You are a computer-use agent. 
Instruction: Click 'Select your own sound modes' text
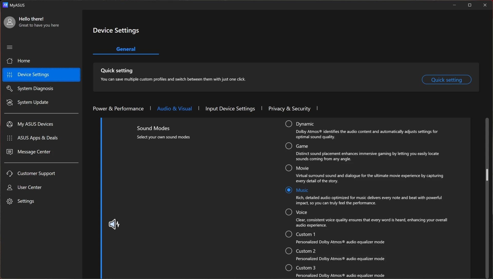point(163,137)
